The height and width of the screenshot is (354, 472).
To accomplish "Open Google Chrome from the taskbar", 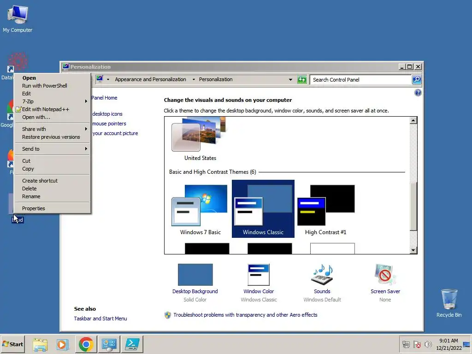I will pyautogui.click(x=86, y=344).
